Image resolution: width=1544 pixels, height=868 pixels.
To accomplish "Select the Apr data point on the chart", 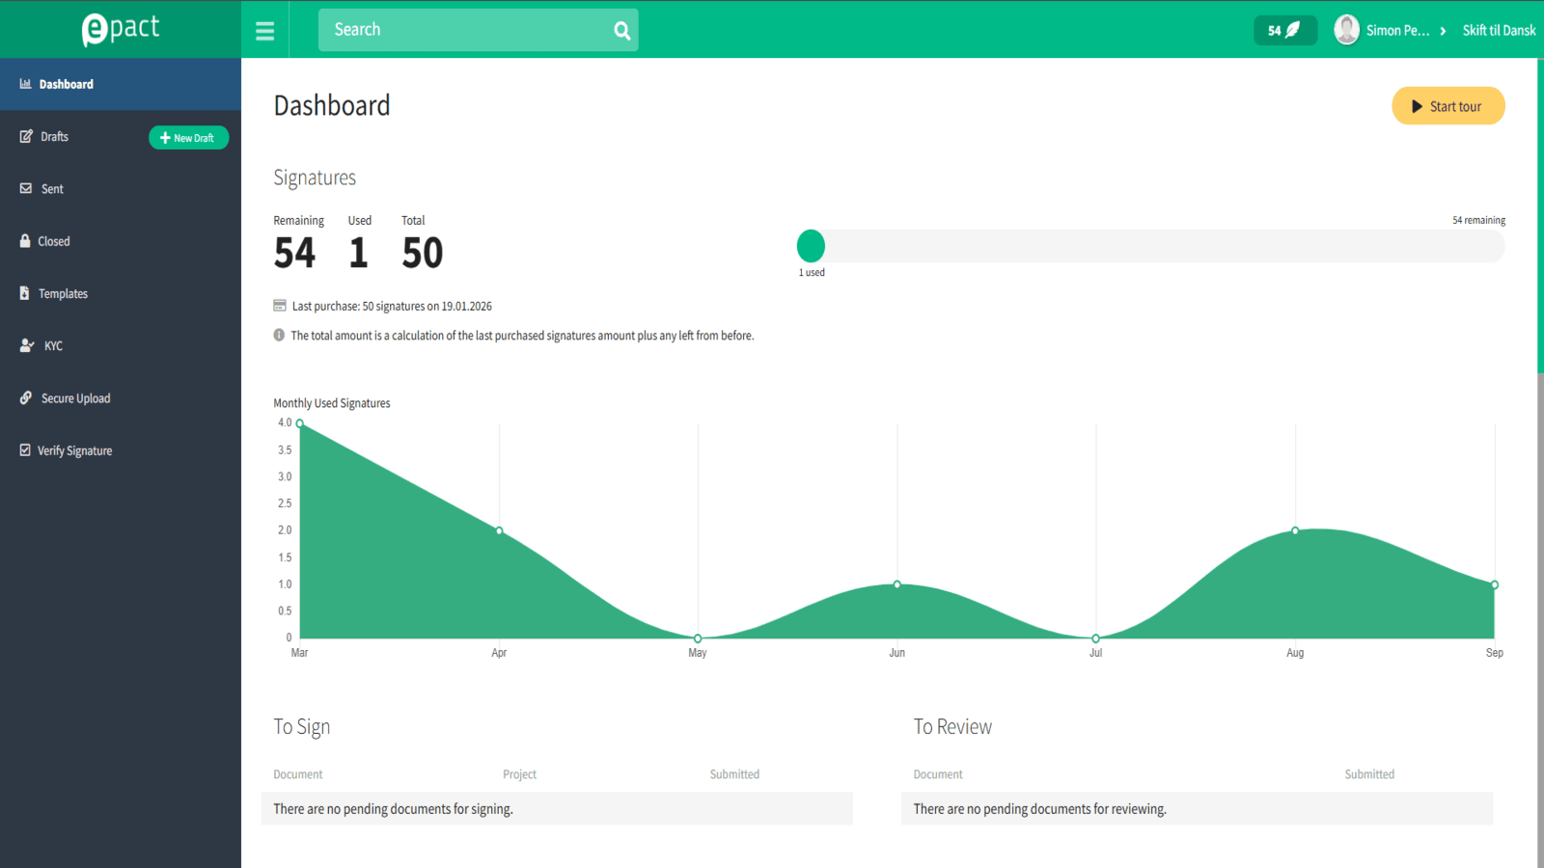I will (x=499, y=530).
